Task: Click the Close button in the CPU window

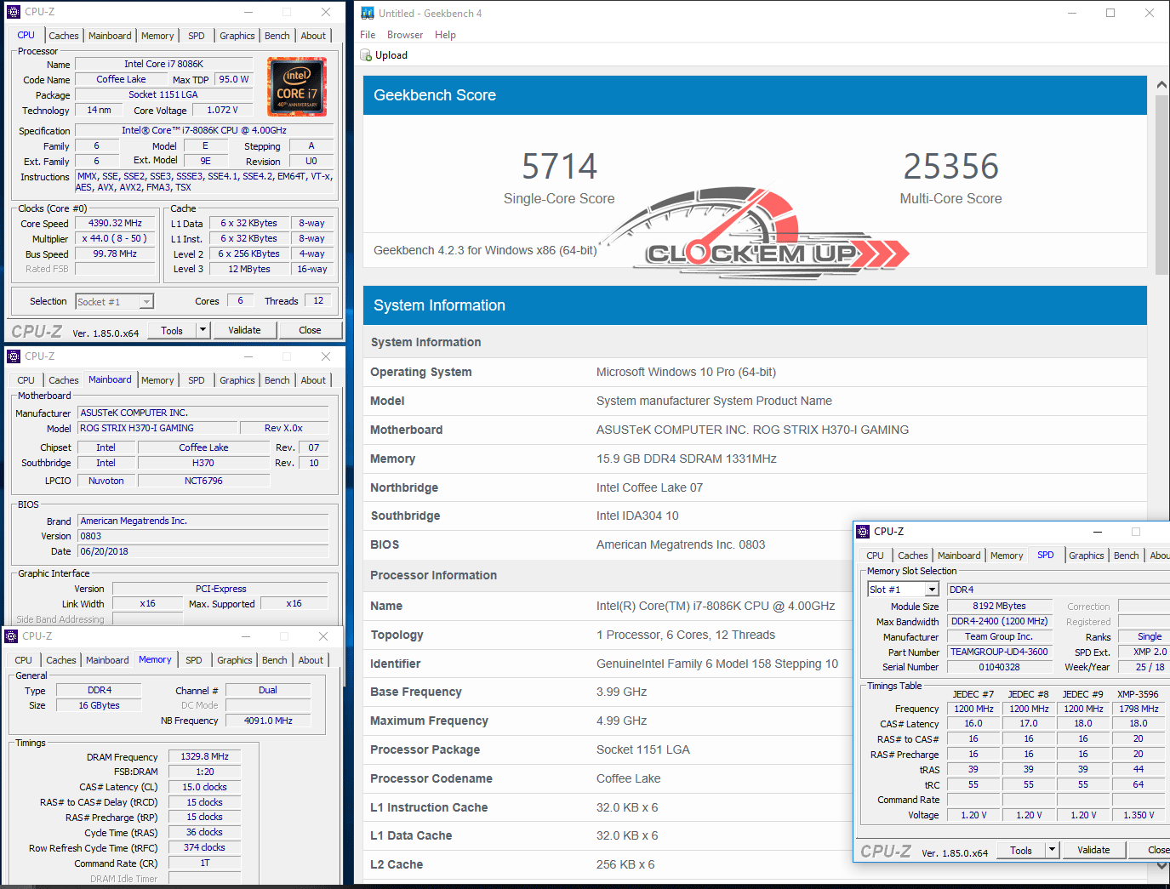Action: pyautogui.click(x=310, y=330)
